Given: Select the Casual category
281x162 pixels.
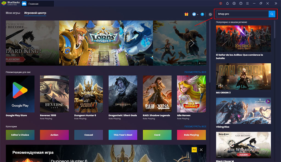Looking at the screenshot, I should click(x=89, y=135).
